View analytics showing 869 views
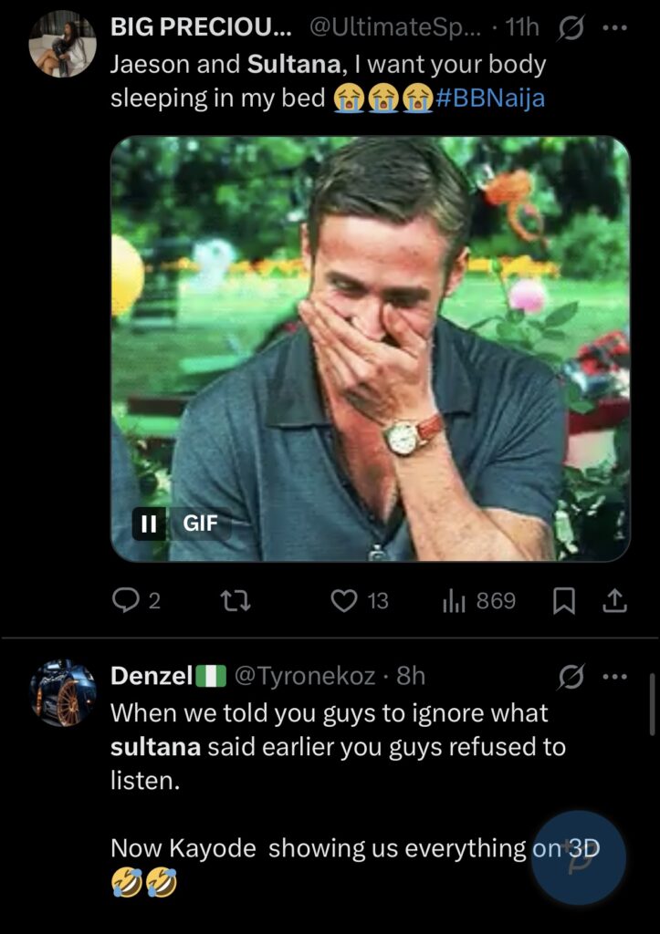660x934 pixels. point(453,600)
